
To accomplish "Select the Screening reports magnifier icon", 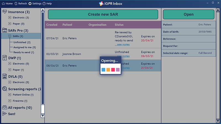I will tap(4, 89).
